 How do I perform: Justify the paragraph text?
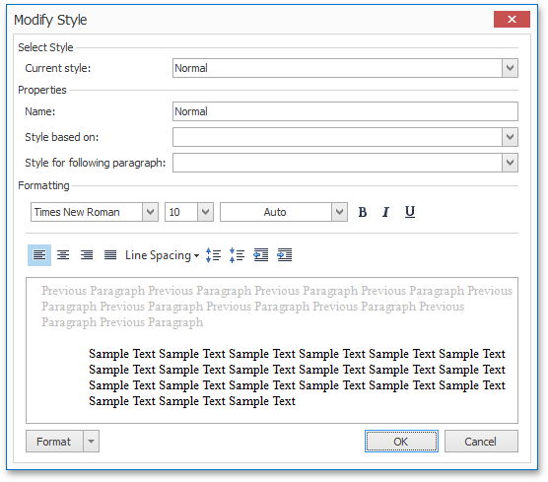pyautogui.click(x=110, y=255)
